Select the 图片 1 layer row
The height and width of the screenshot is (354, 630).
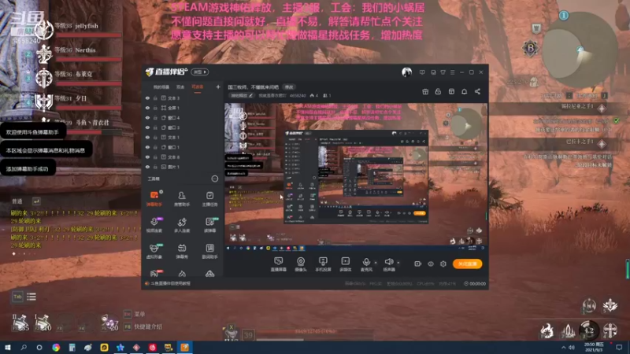pos(183,167)
